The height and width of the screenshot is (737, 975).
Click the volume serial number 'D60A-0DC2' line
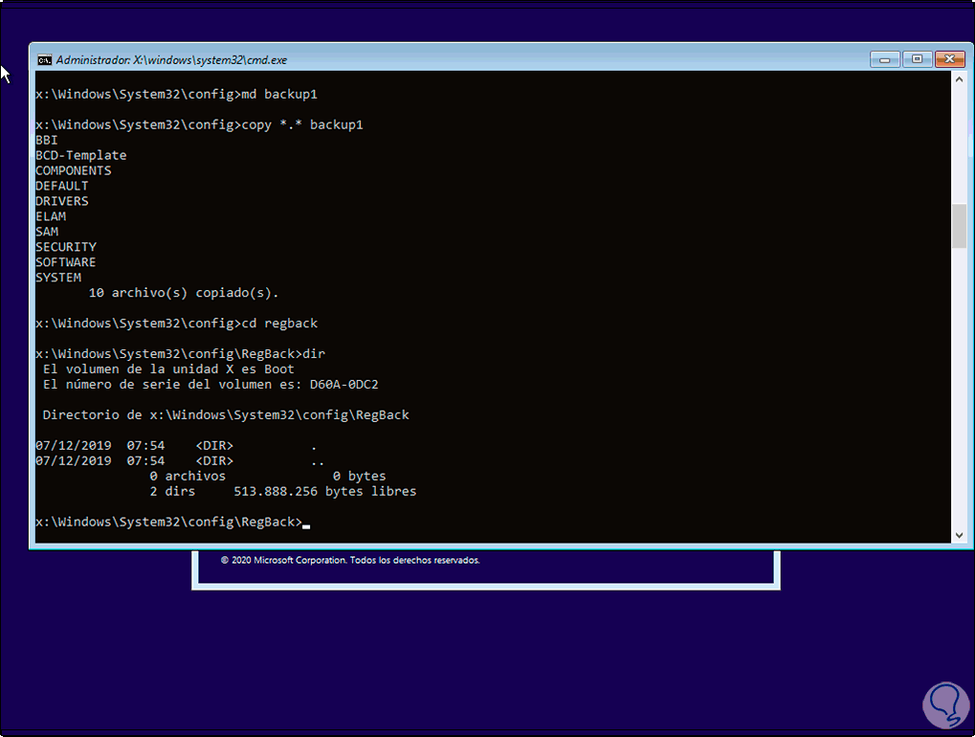211,385
